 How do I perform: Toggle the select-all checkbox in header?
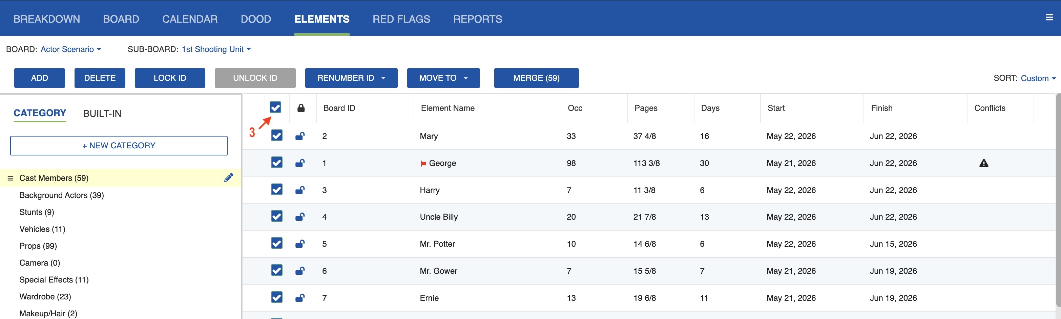click(x=275, y=108)
